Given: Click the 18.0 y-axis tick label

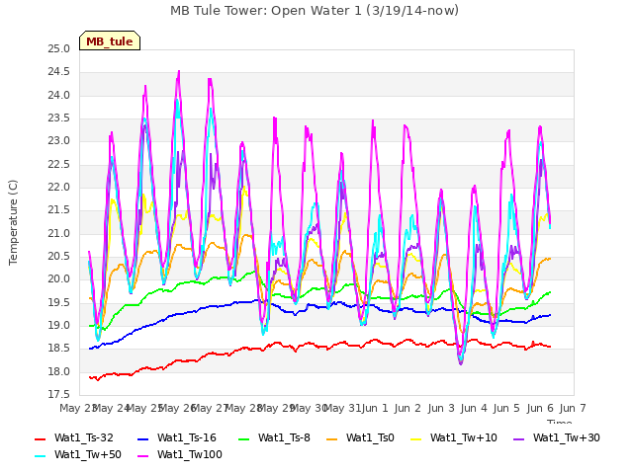Looking at the screenshot, I should [x=59, y=372].
